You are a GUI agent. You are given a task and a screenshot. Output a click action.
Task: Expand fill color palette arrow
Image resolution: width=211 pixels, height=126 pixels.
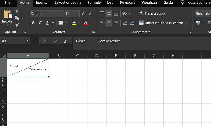[x=80, y=23]
